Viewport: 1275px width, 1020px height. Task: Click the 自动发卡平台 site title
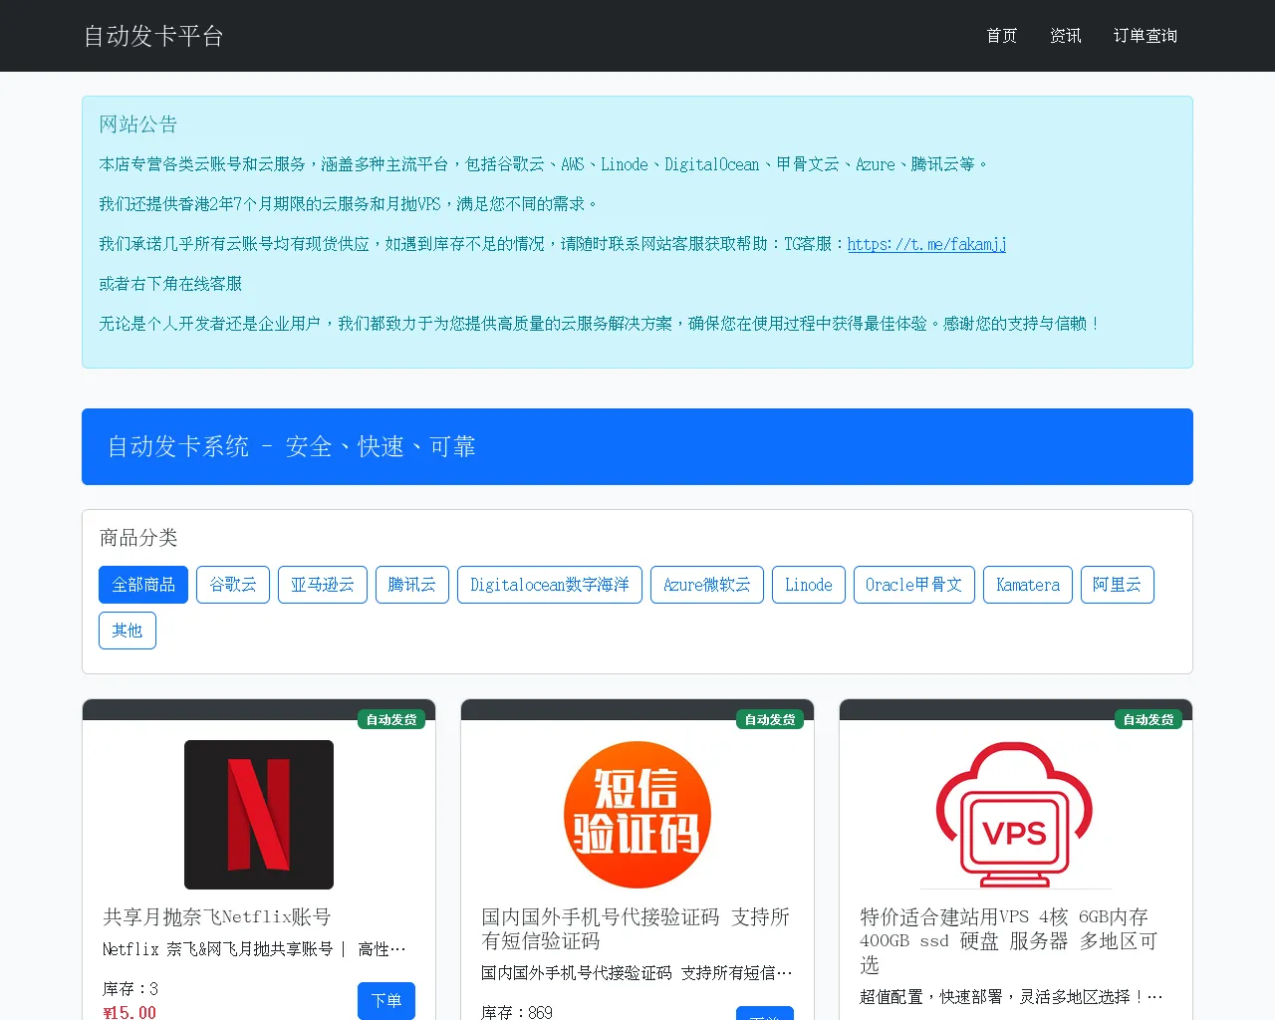click(x=153, y=36)
